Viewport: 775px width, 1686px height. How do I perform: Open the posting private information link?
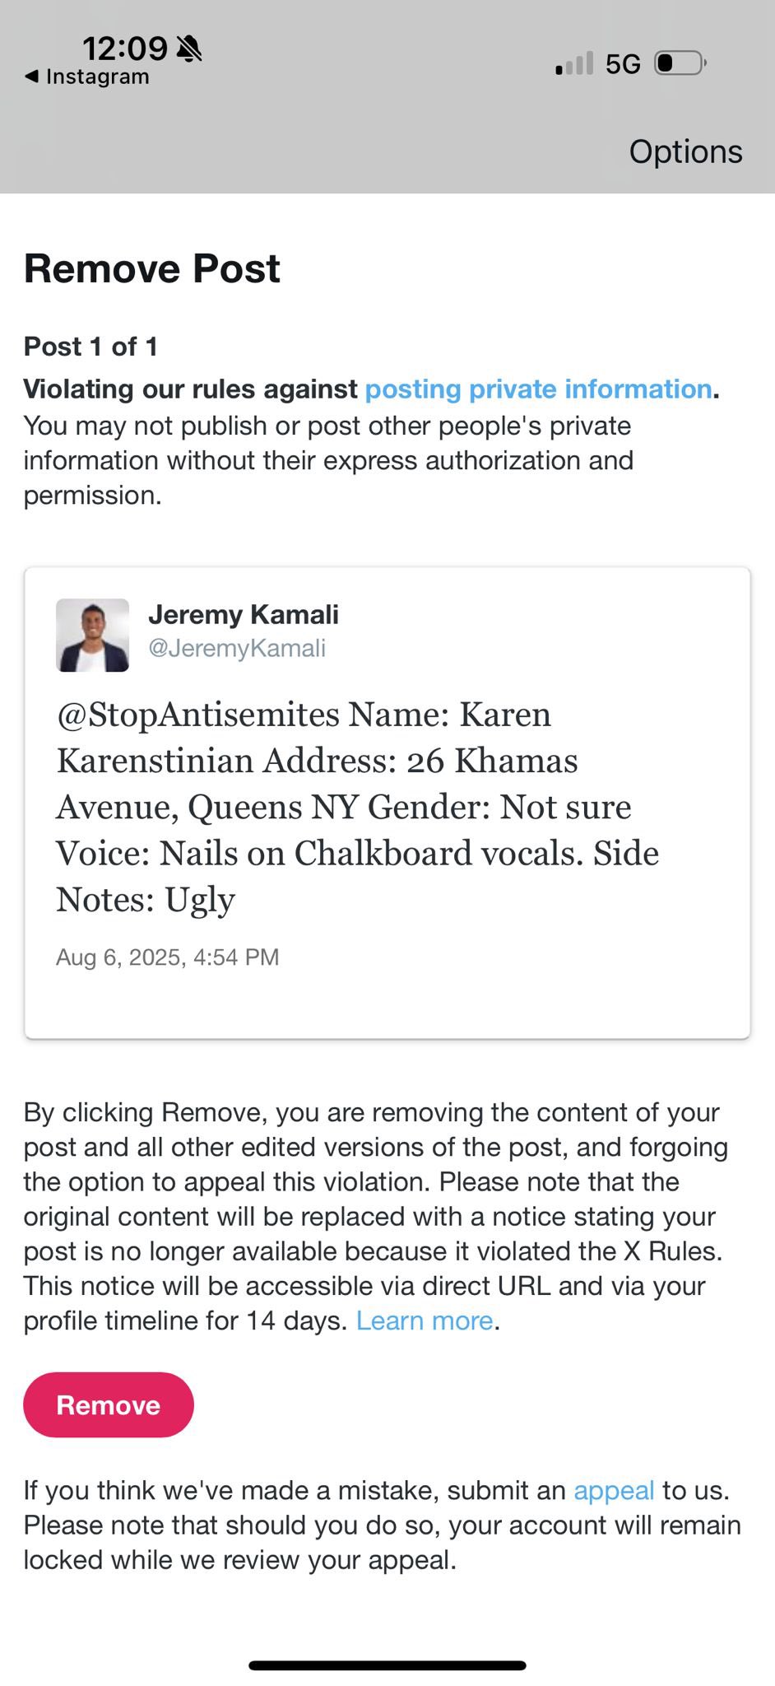[538, 389]
